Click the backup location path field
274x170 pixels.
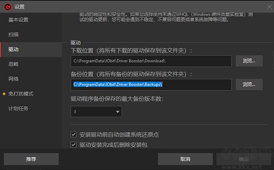click(151, 85)
